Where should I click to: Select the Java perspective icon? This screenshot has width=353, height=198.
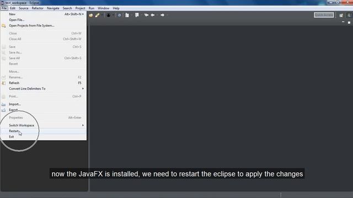point(349,15)
